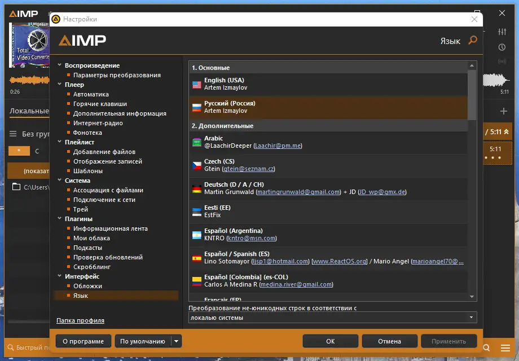Viewport: 519px width, 361px height.
Task: Click the plus icon to add playlist
Action: coord(503,111)
